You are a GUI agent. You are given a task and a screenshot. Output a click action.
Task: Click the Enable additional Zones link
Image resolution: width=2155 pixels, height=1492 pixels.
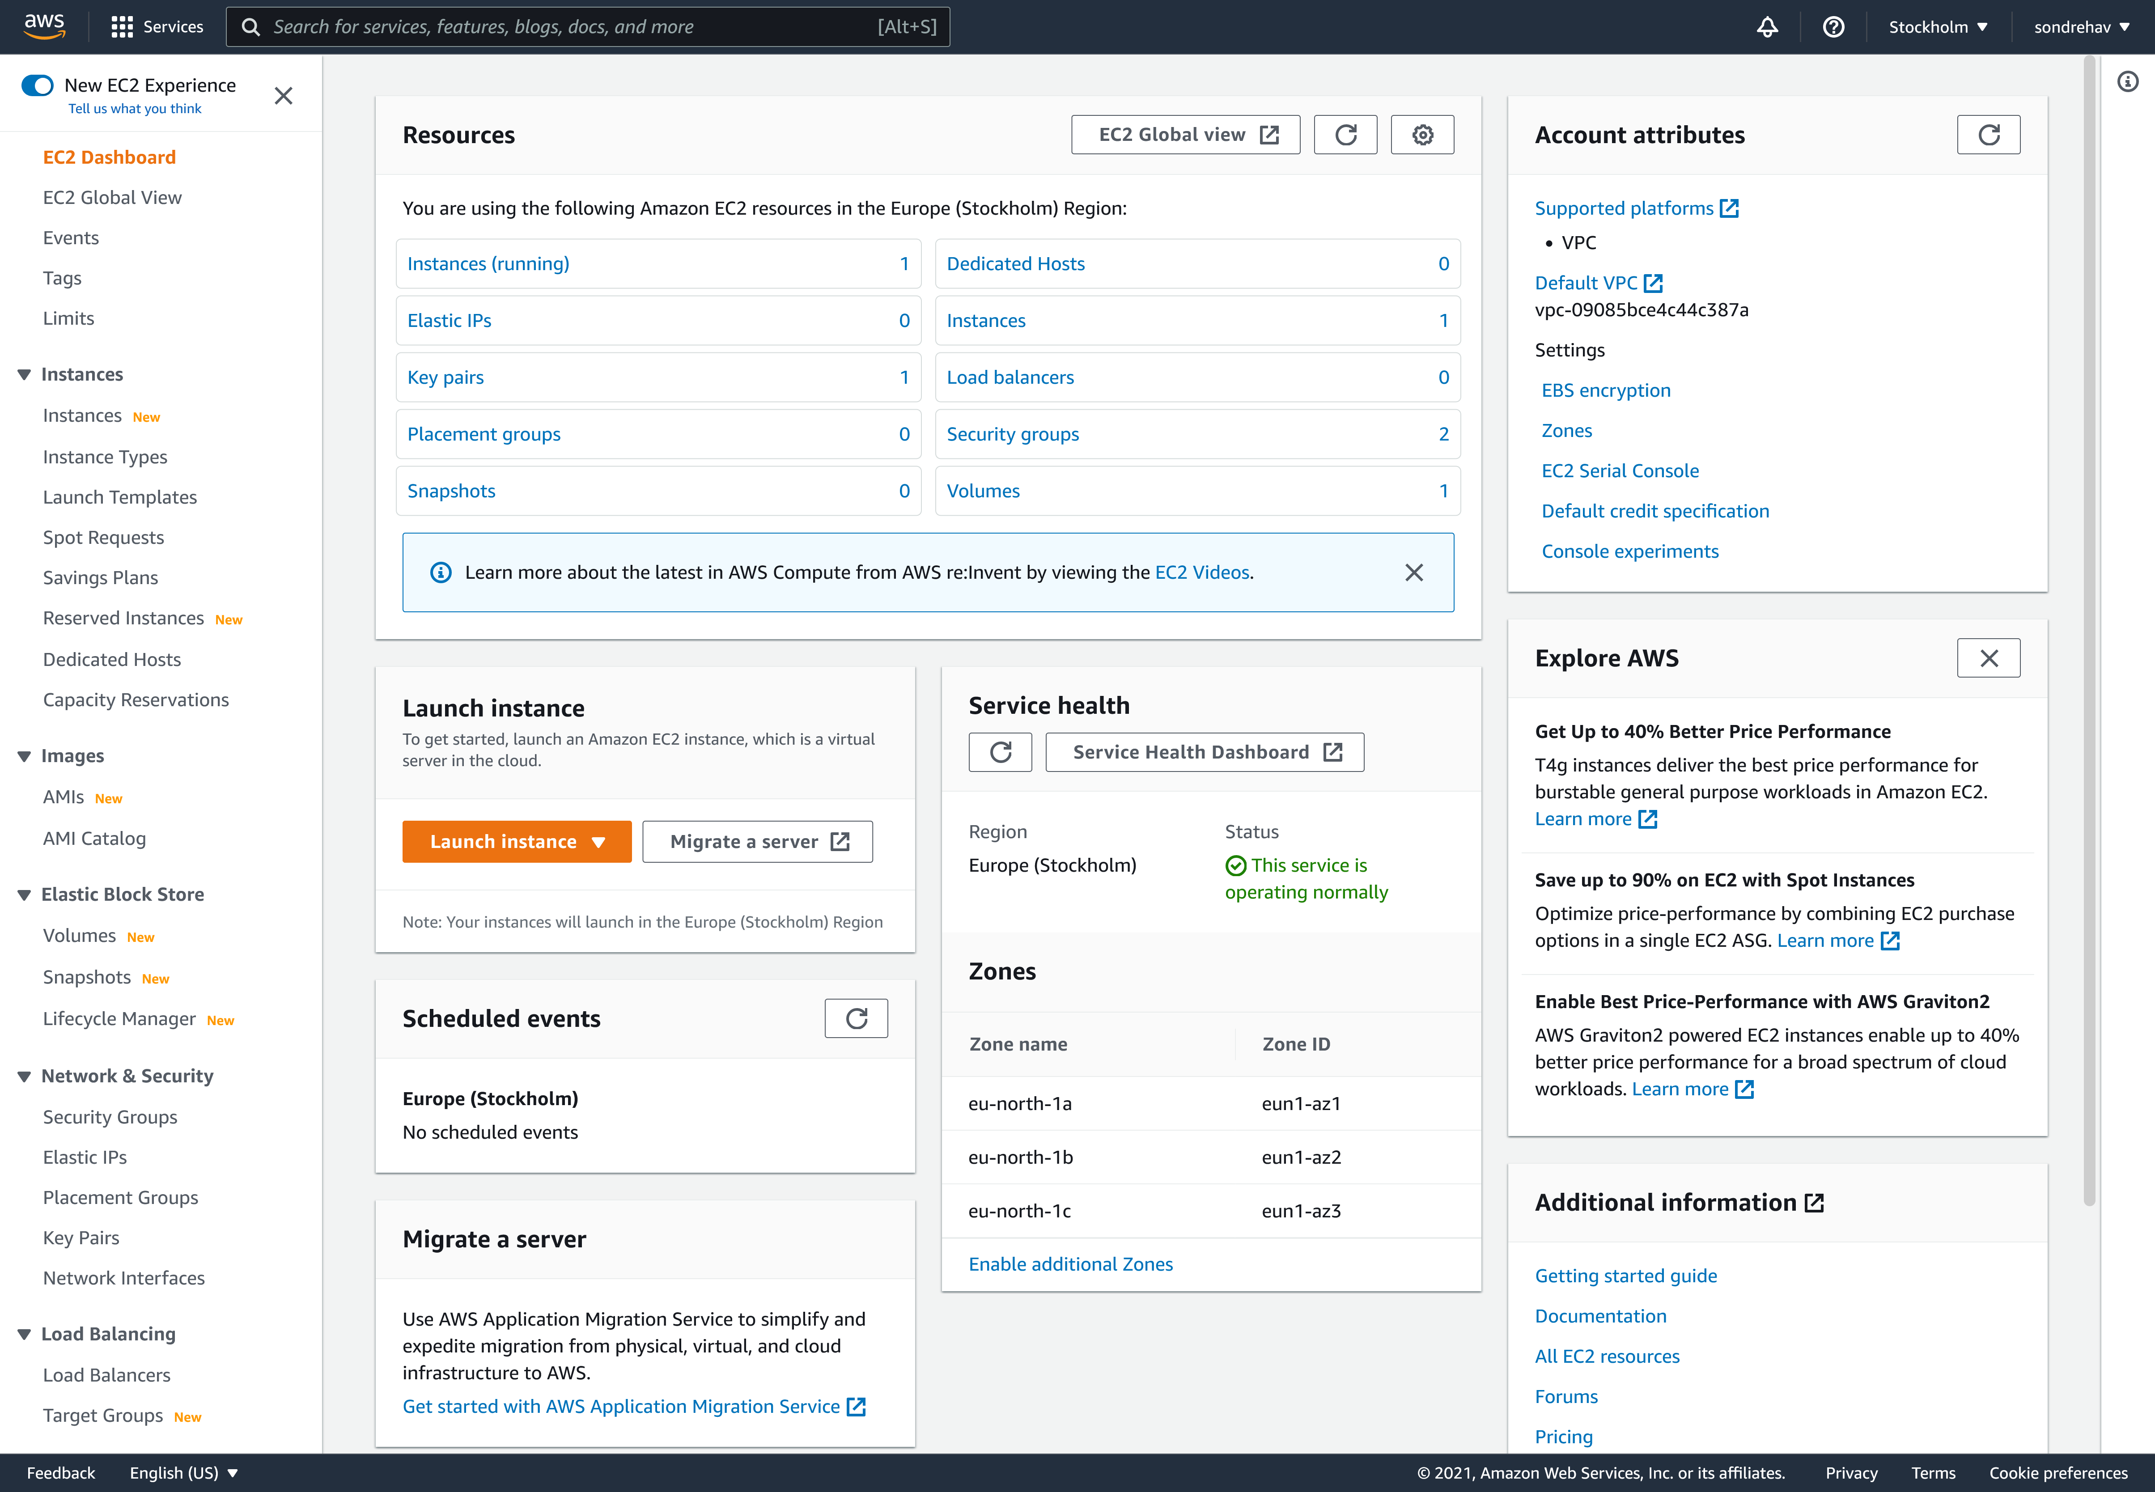(1070, 1264)
